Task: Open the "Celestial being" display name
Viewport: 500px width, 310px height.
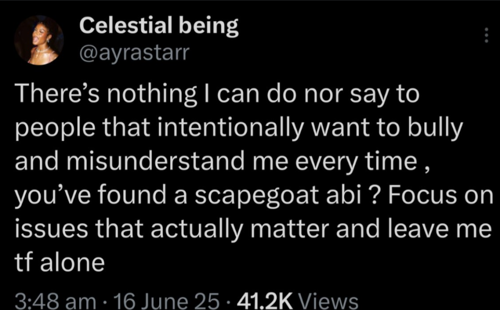Action: (159, 27)
